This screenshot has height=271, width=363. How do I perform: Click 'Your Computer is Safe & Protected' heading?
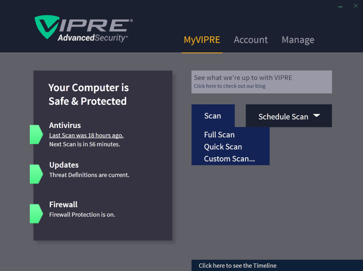(x=88, y=94)
